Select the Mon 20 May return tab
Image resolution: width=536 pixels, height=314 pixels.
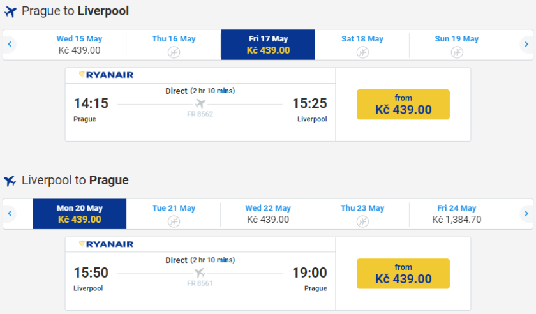click(79, 214)
